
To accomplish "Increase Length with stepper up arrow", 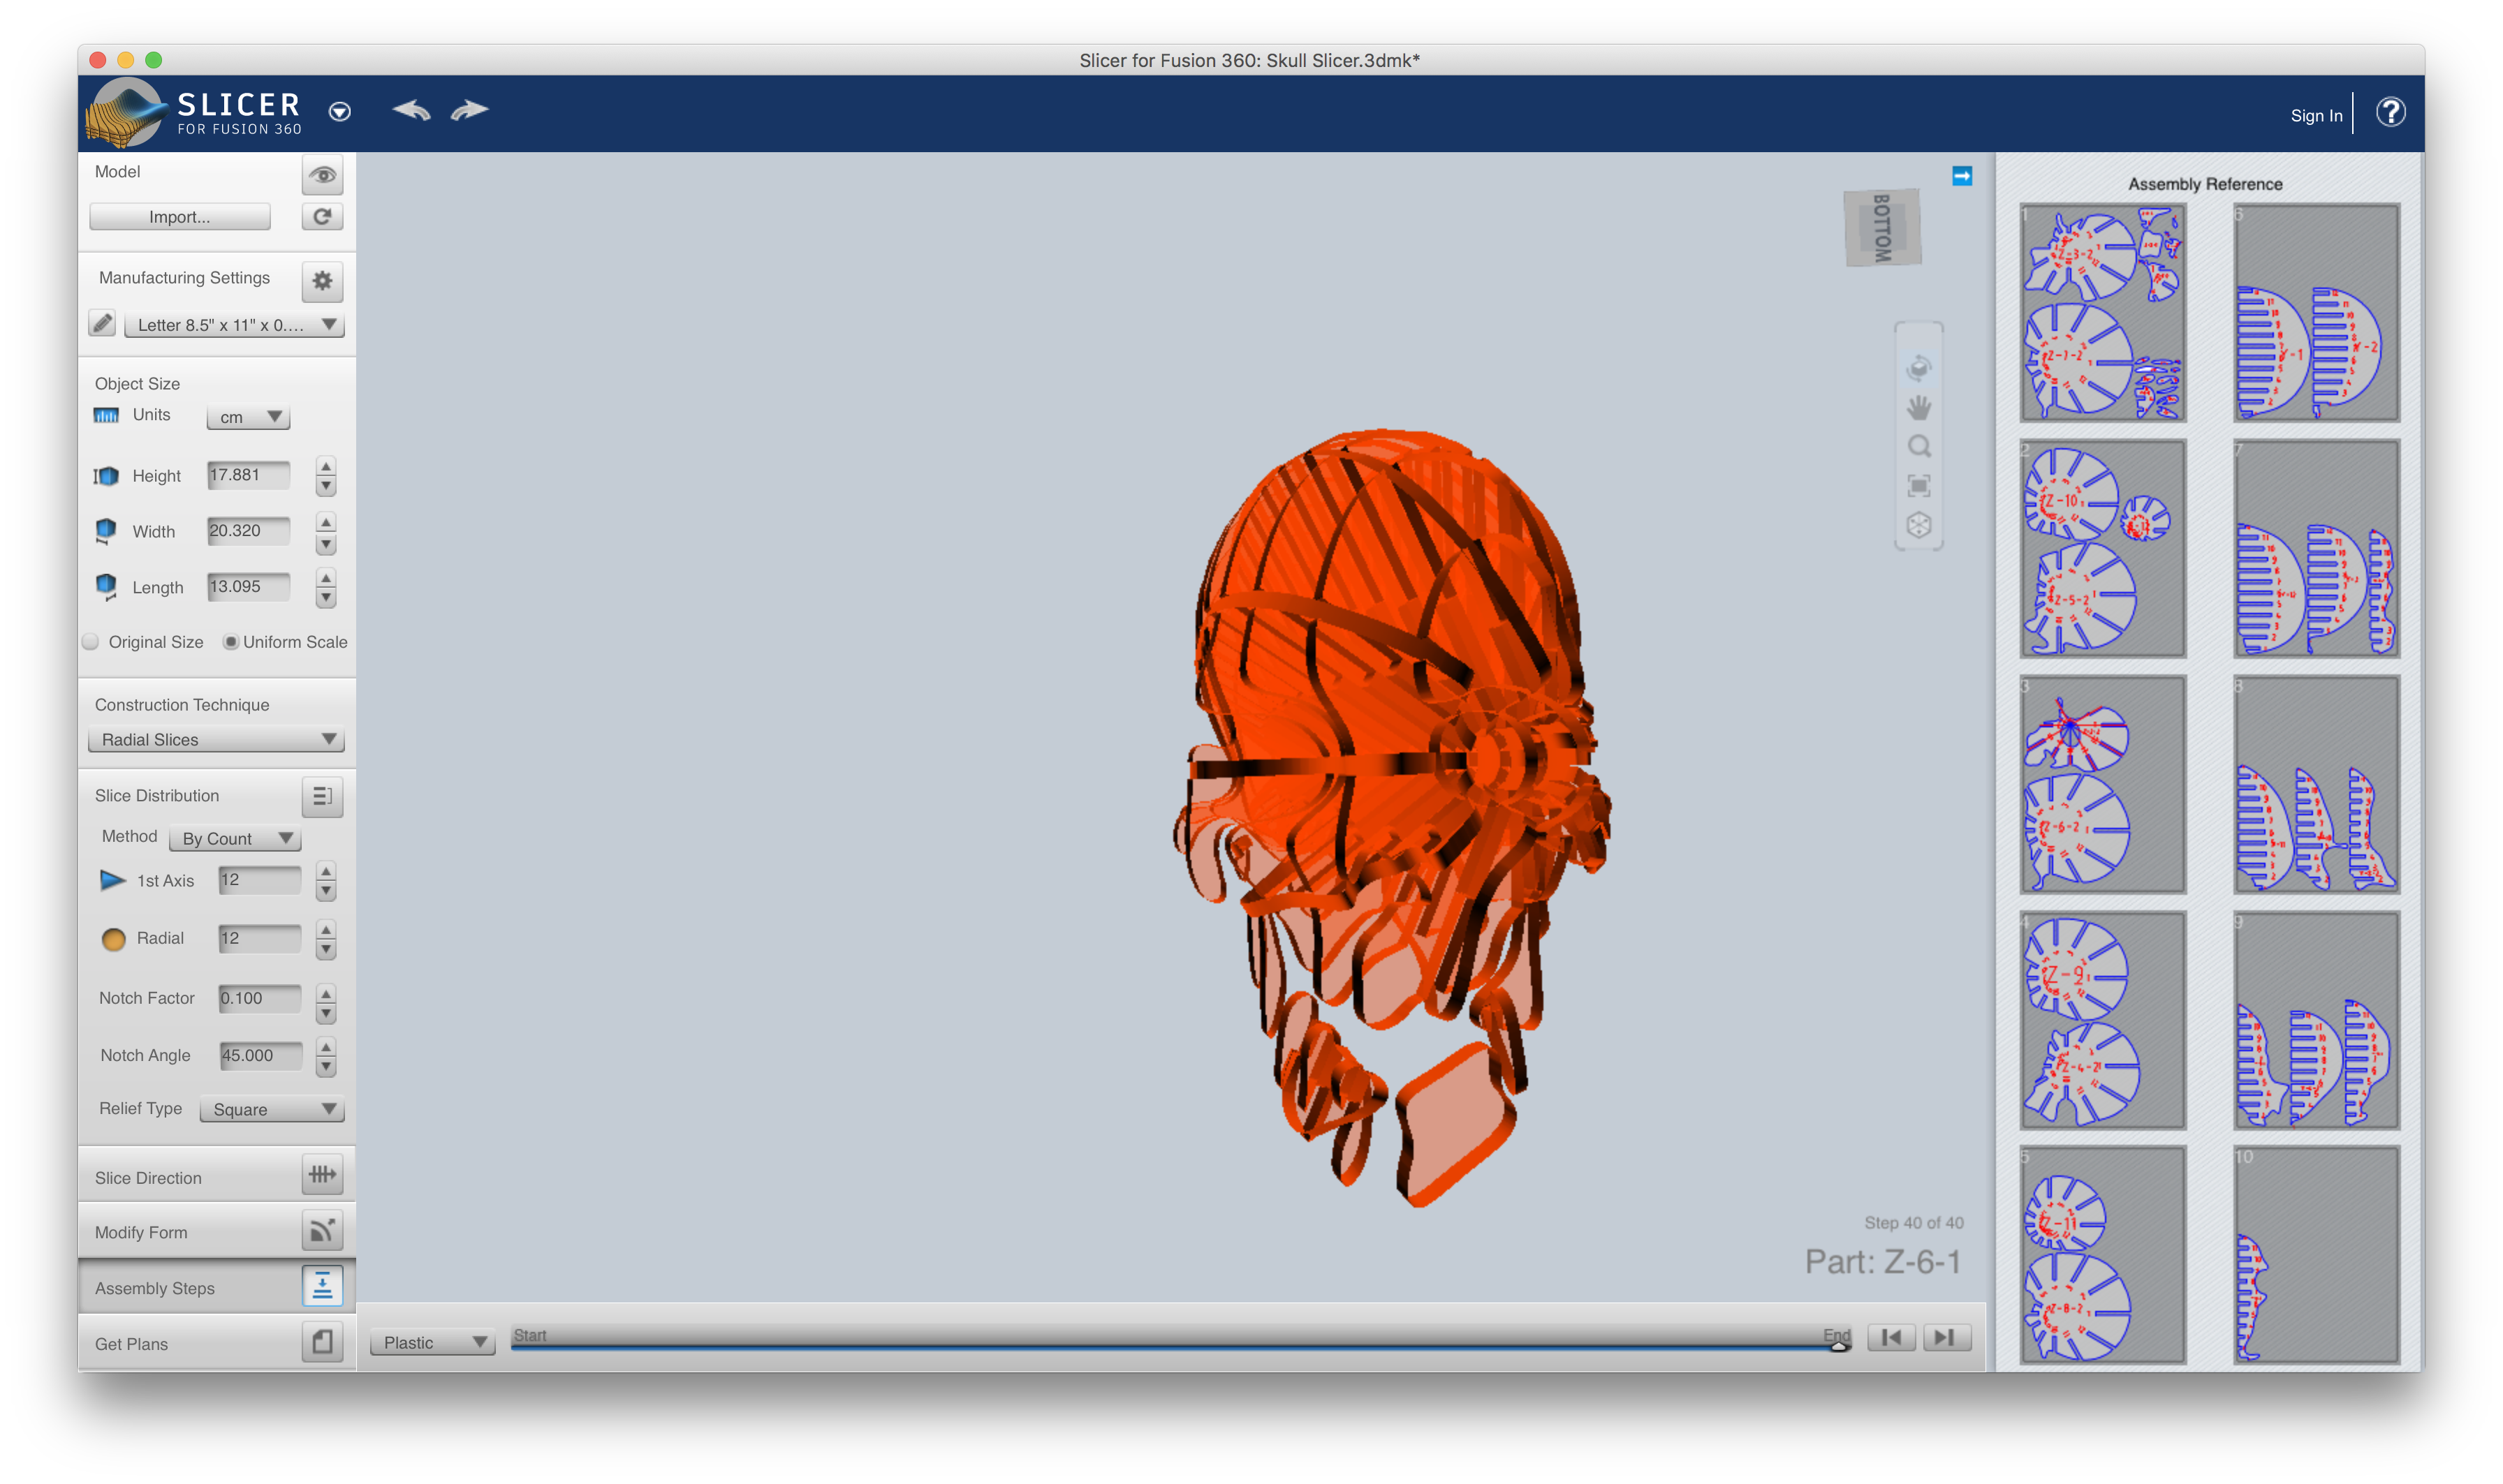I will (325, 578).
